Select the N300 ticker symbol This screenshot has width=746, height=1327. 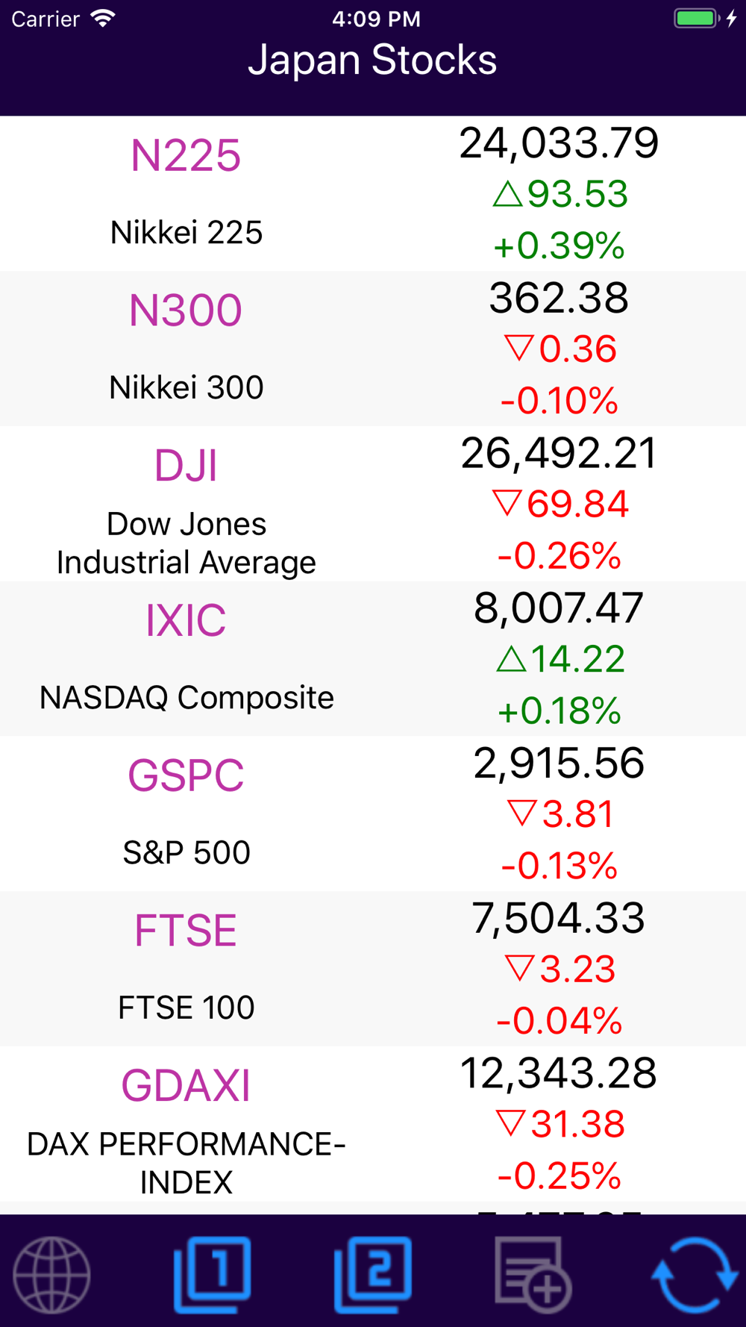coord(186,310)
